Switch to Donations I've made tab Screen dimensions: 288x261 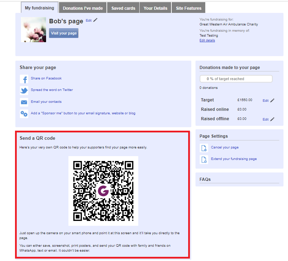83,8
